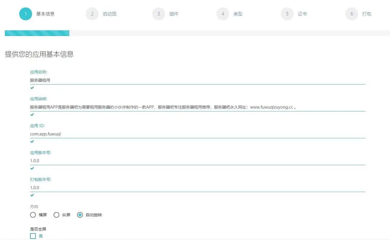This screenshot has height=240, width=390.
Task: Click step 5 证书 circle icon
Action: pyautogui.click(x=287, y=14)
